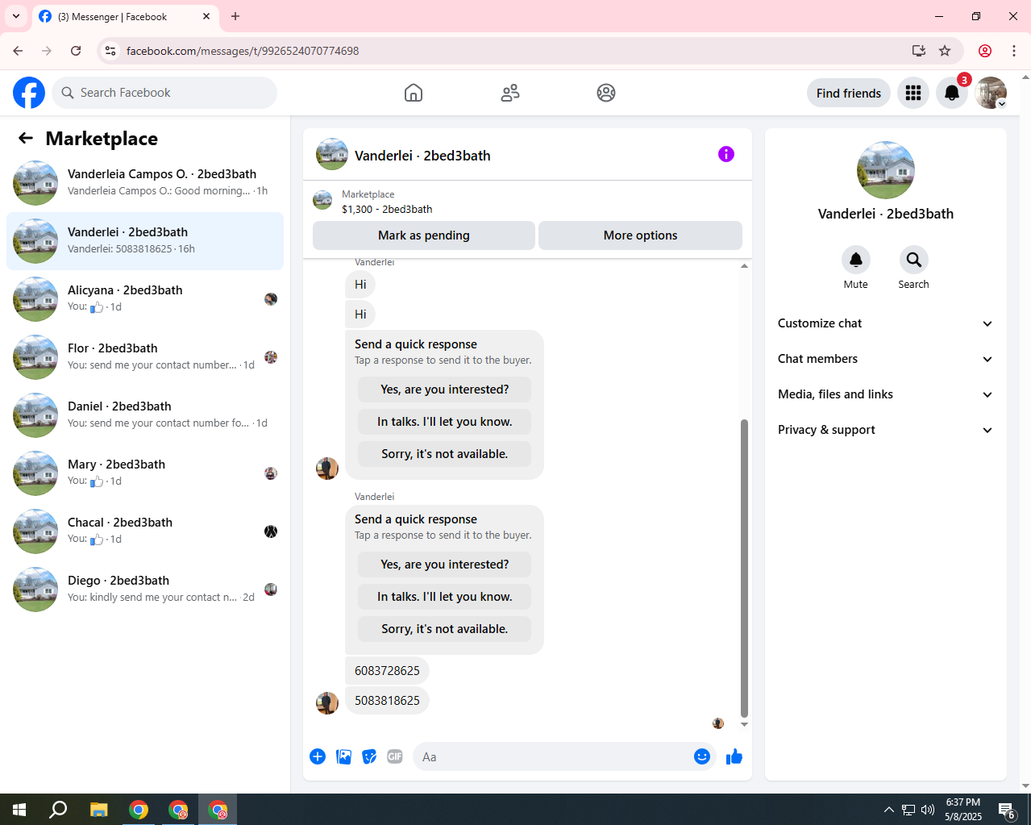Screen dimensions: 1031x825
Task: Click More options button
Action: tap(640, 235)
